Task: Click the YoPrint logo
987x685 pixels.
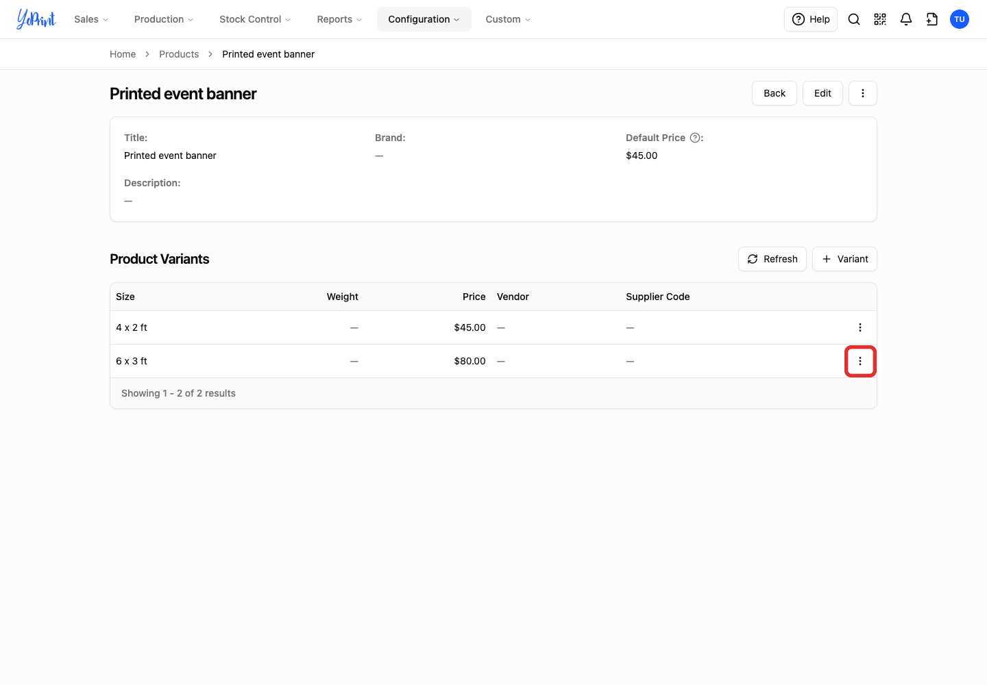Action: (x=36, y=19)
